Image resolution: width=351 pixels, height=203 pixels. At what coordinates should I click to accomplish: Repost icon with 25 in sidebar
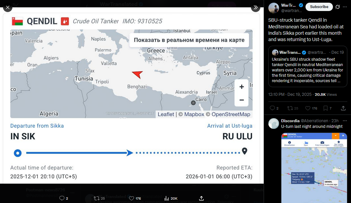tap(290, 108)
